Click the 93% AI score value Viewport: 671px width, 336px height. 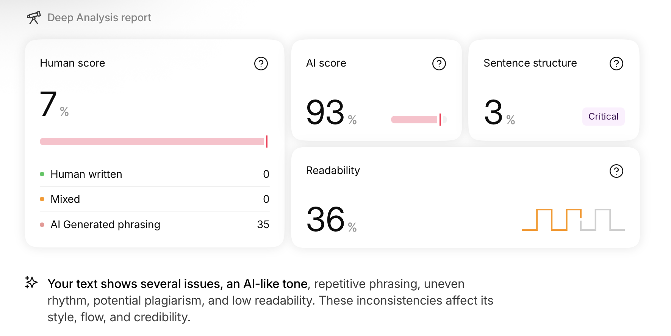[x=331, y=112]
